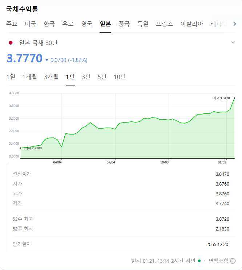Open the 면책조항 disclaimer link
This screenshot has width=242, height=270.
pos(218,261)
